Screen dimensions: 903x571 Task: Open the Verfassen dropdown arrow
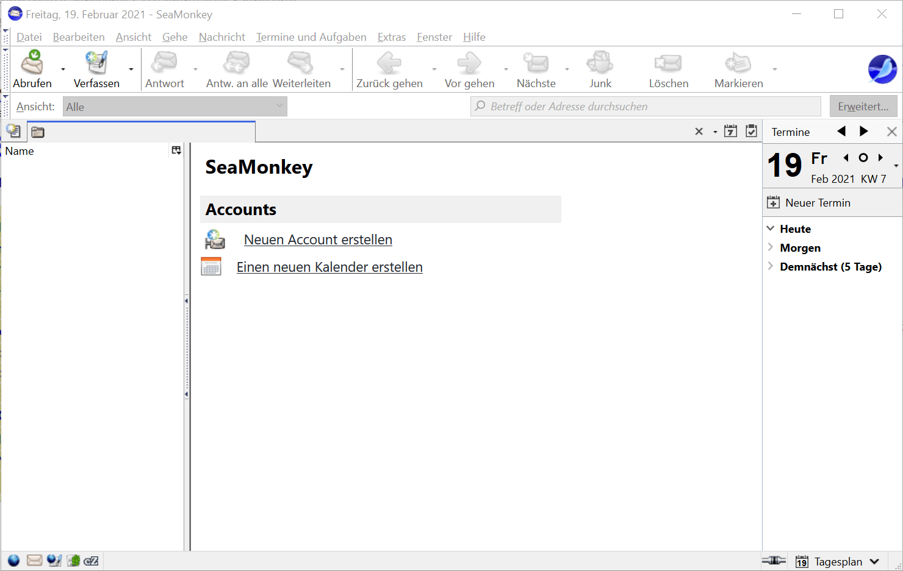click(x=131, y=69)
